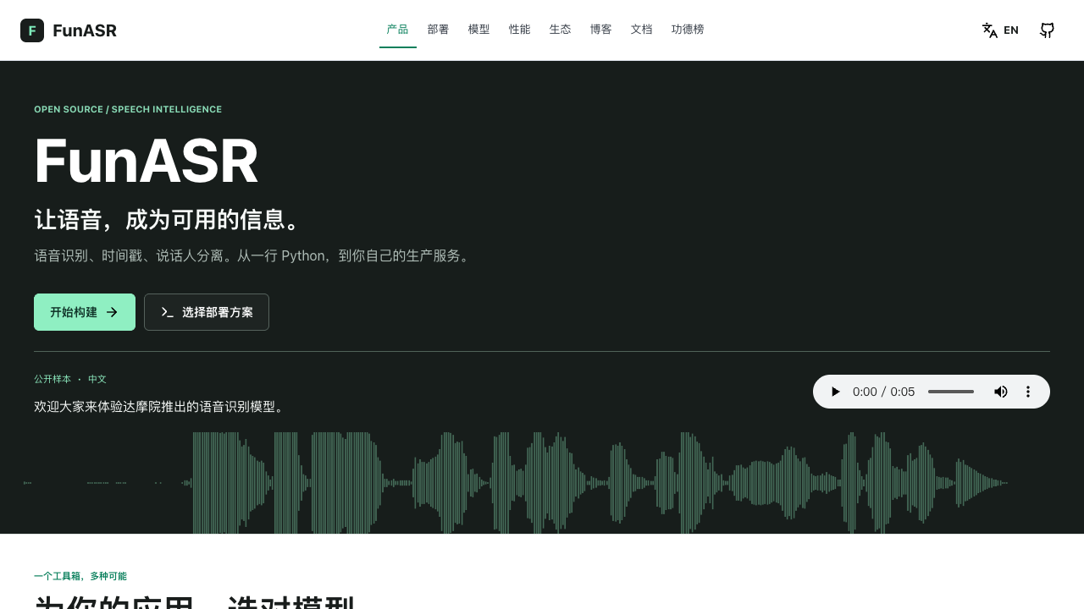Click the FunASR brand name link
1084x609 pixels.
tap(85, 30)
